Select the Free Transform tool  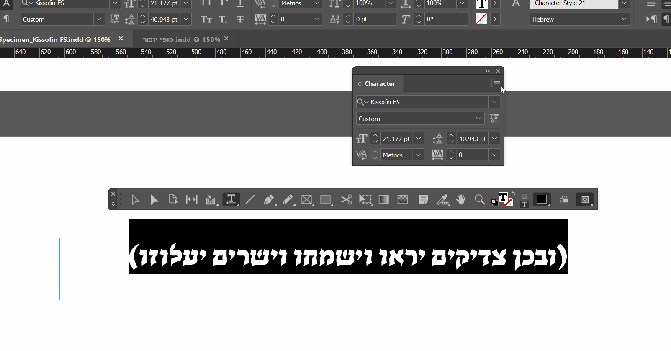click(365, 199)
